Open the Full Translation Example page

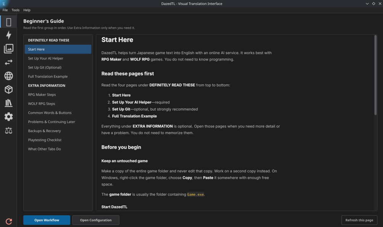point(58,77)
